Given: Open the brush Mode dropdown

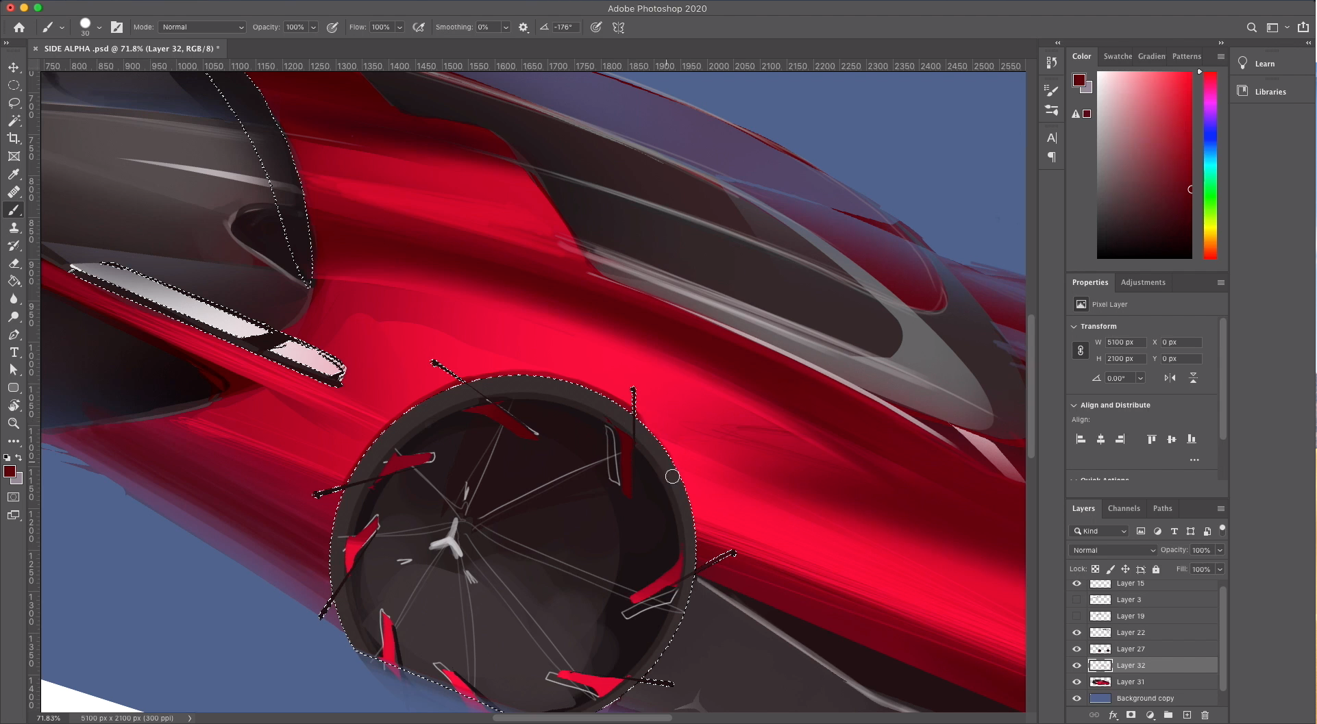Looking at the screenshot, I should pyautogui.click(x=202, y=27).
